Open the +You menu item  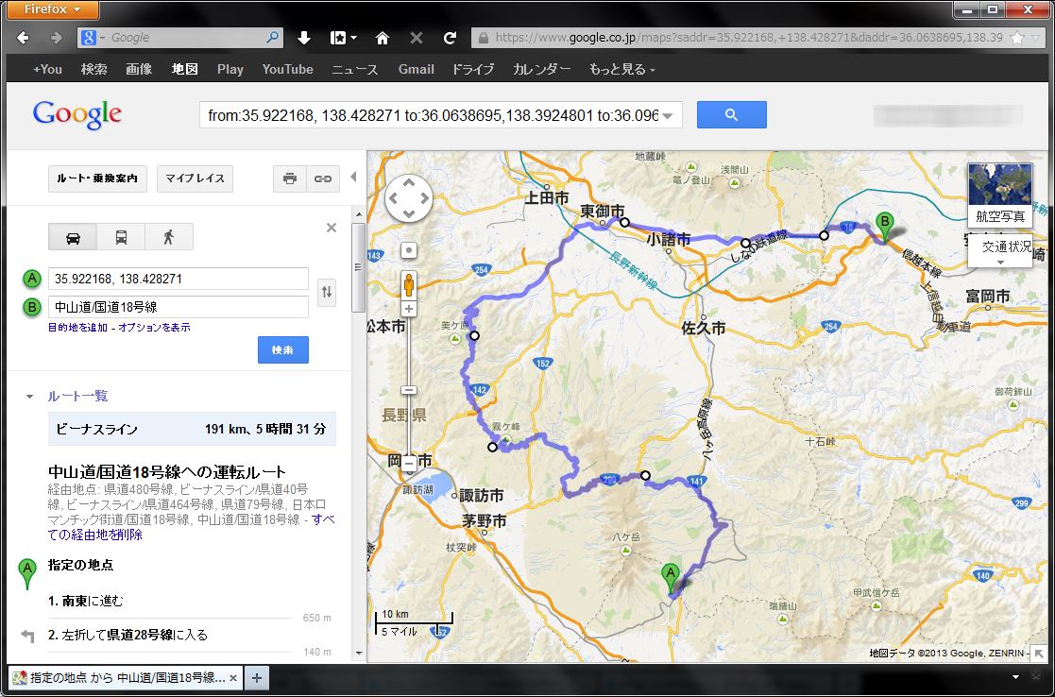[47, 69]
